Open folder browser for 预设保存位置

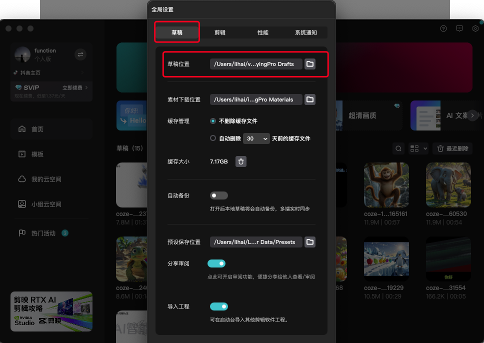point(310,241)
